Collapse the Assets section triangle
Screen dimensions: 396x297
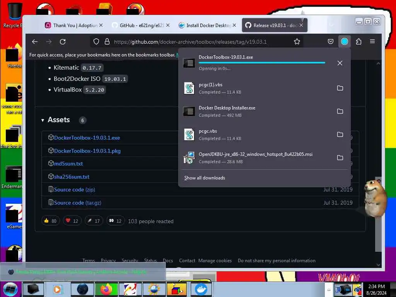tap(43, 120)
